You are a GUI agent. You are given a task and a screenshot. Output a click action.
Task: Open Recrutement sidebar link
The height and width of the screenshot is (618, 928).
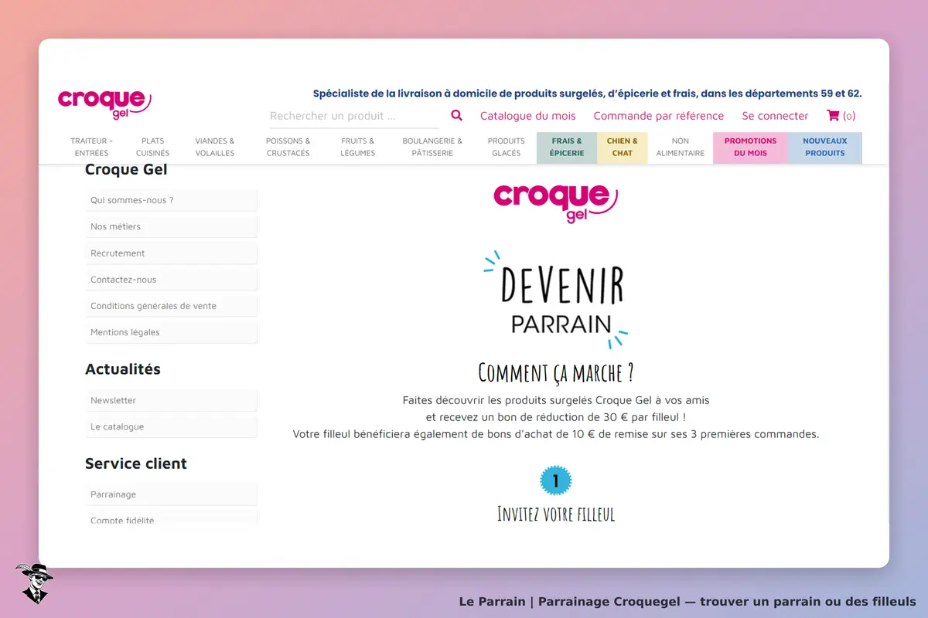pyautogui.click(x=171, y=253)
